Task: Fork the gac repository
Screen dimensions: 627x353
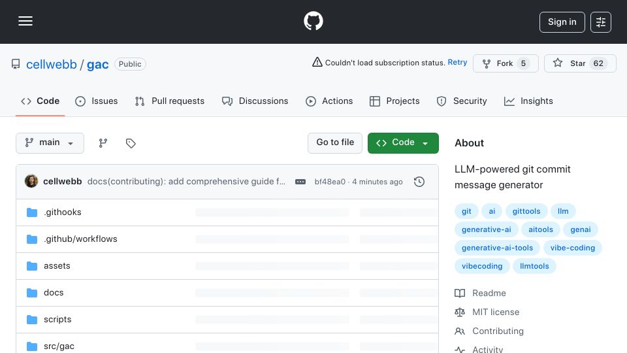Action: [x=506, y=63]
